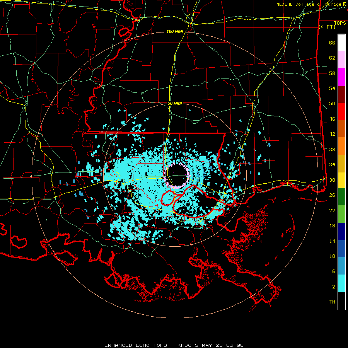The width and height of the screenshot is (348, 348).
Task: Click the 50 NMI range ring label
Action: click(x=175, y=103)
